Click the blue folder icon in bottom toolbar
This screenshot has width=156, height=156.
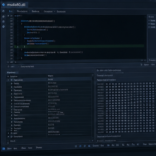[80, 146]
